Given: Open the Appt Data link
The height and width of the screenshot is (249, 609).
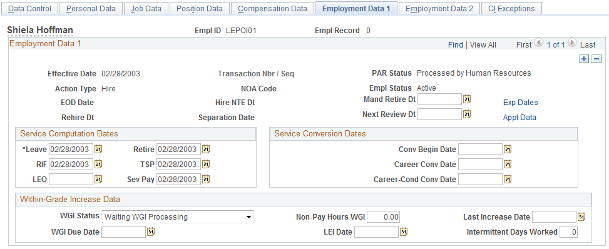Looking at the screenshot, I should click(x=519, y=118).
